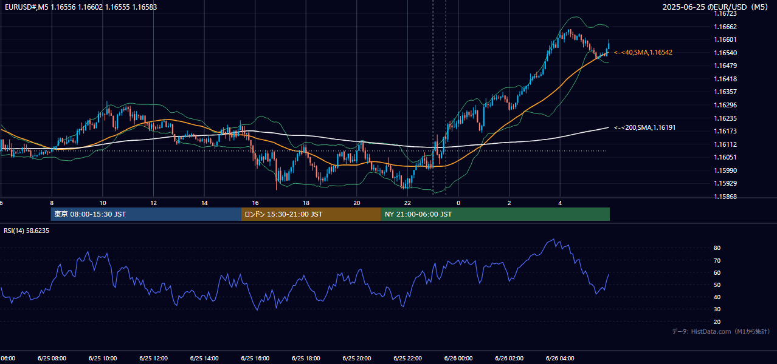Click price axis value 1.16662
Viewport: 777px width, 364px height.
coord(725,27)
